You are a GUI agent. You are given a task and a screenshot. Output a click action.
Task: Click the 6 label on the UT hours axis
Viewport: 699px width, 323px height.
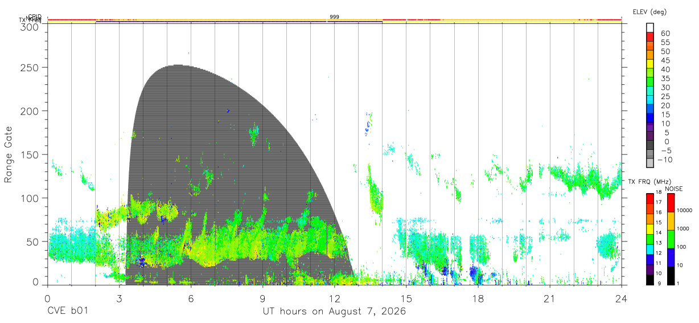pos(191,299)
